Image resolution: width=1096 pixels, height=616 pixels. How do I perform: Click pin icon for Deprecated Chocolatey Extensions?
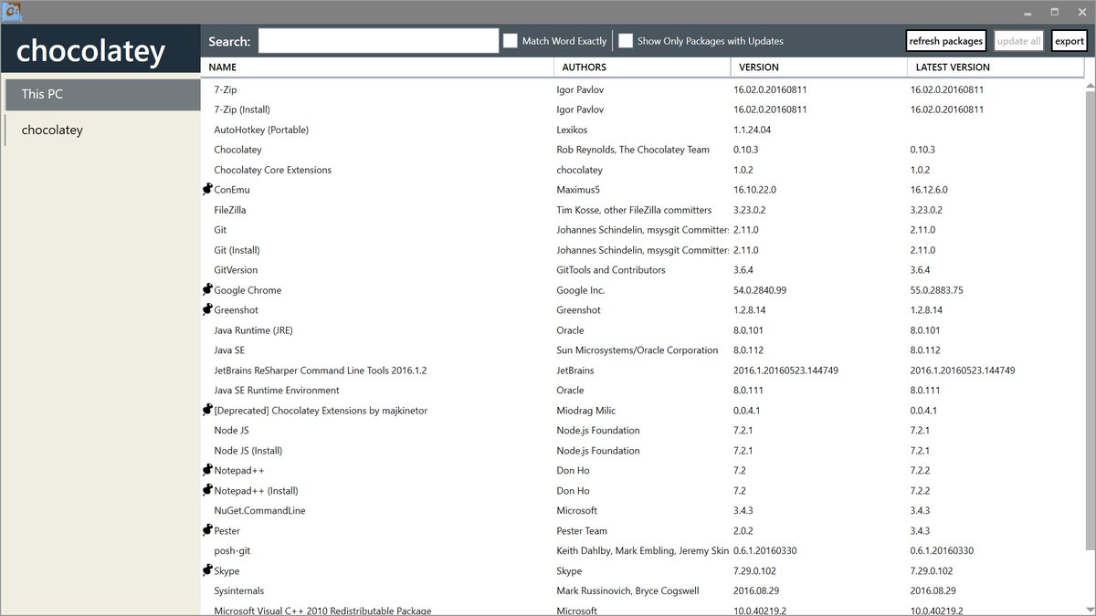click(207, 411)
